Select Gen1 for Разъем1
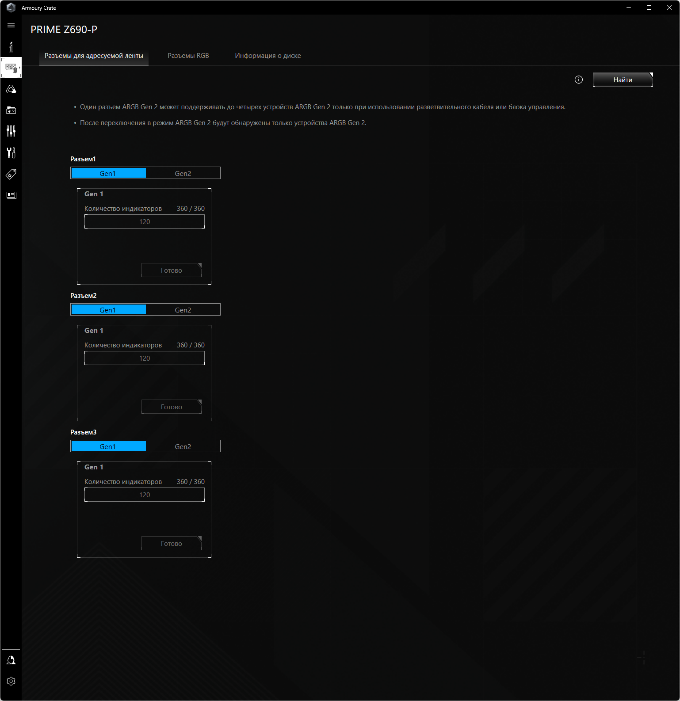Screen dimensions: 680x701 (108, 173)
